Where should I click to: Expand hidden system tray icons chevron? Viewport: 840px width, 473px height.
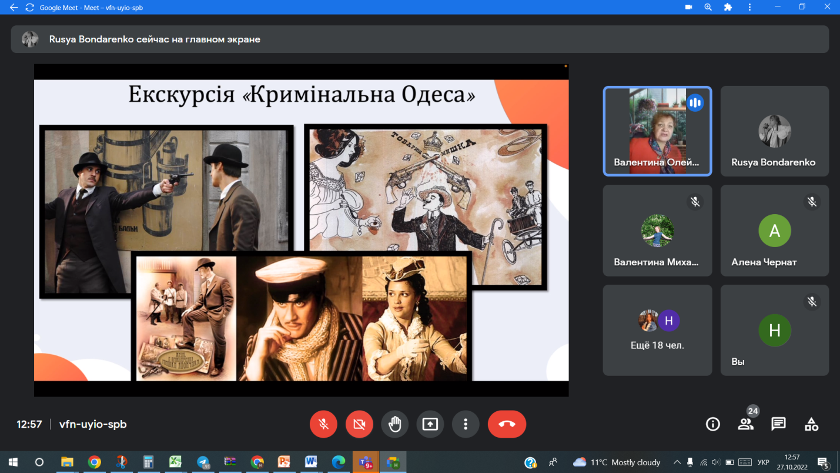tap(677, 462)
